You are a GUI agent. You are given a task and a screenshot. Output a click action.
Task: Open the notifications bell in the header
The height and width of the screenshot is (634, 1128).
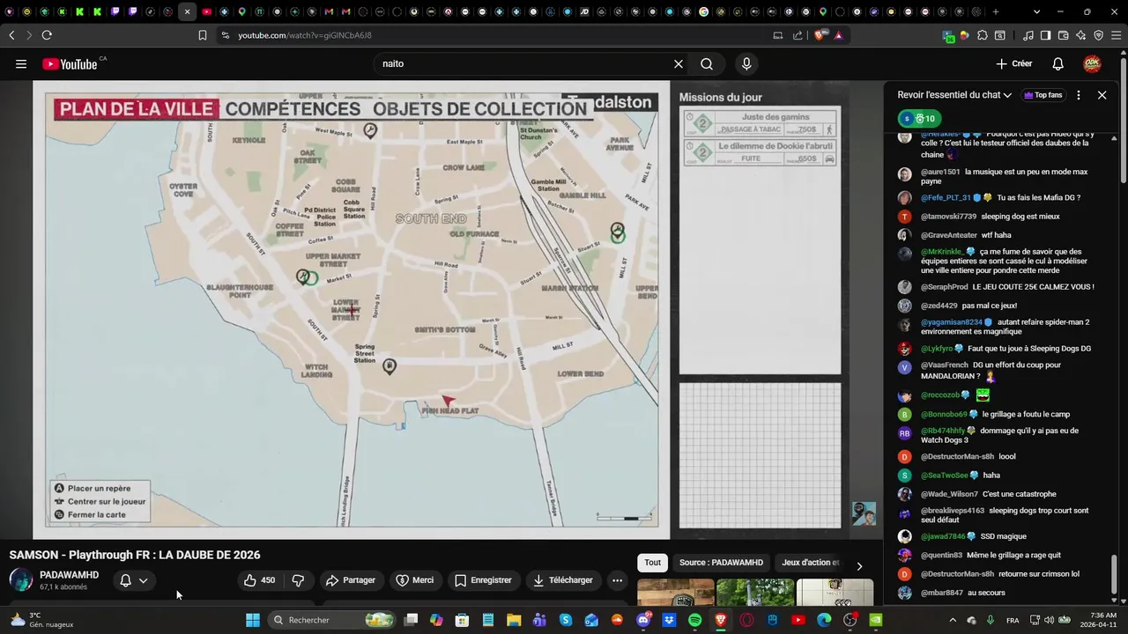click(x=1058, y=63)
